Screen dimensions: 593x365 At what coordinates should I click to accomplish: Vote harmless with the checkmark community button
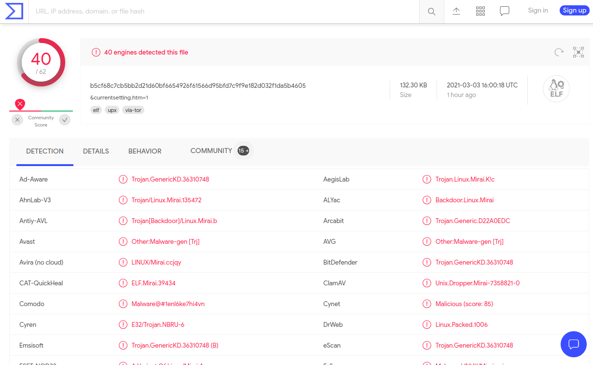click(x=65, y=120)
